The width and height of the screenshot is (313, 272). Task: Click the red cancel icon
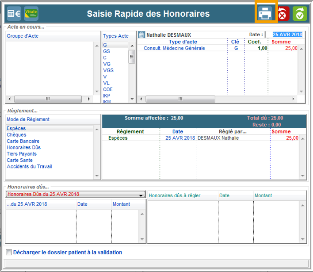coord(283,14)
